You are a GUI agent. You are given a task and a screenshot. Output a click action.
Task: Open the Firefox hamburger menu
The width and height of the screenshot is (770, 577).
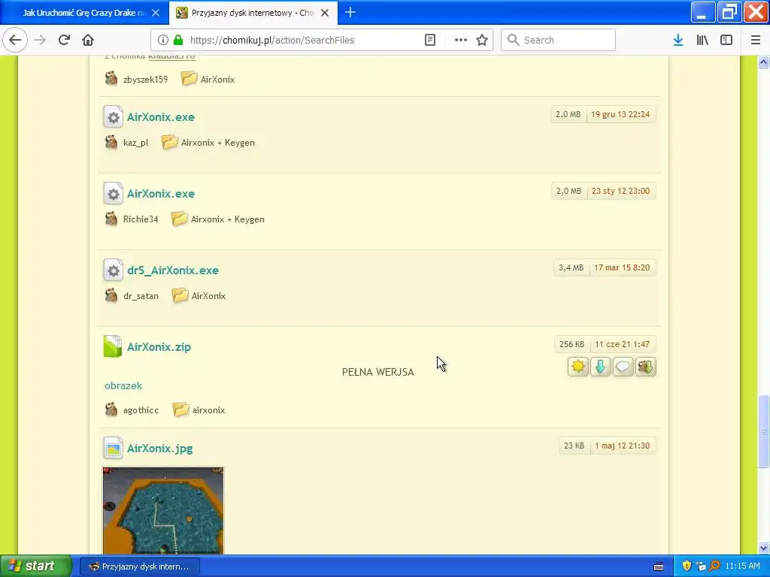click(x=756, y=41)
